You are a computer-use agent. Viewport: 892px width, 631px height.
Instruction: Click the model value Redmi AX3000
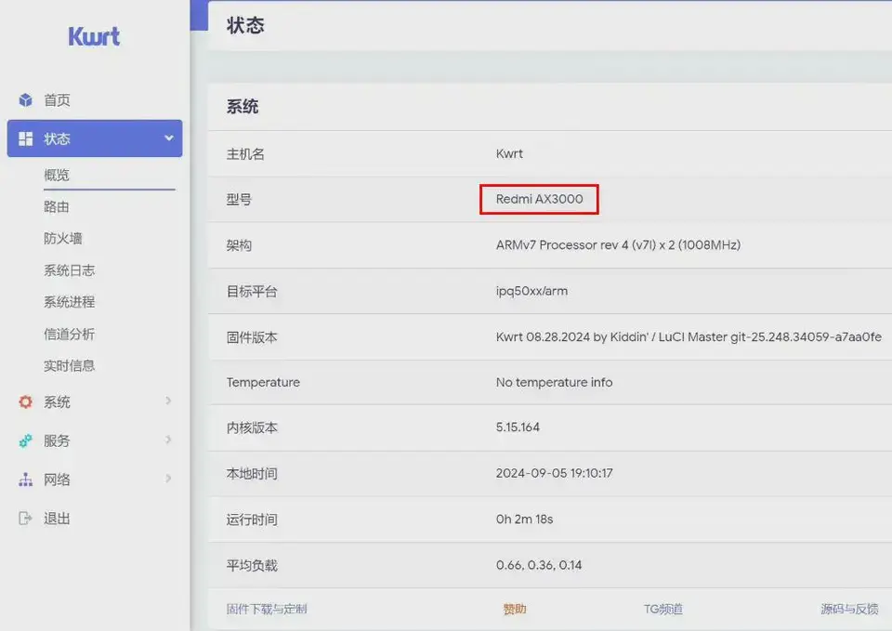coord(539,199)
